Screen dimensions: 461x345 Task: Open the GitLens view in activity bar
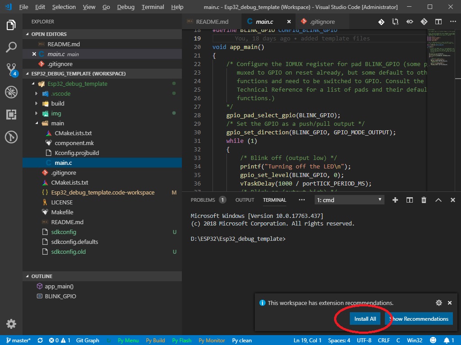11,137
